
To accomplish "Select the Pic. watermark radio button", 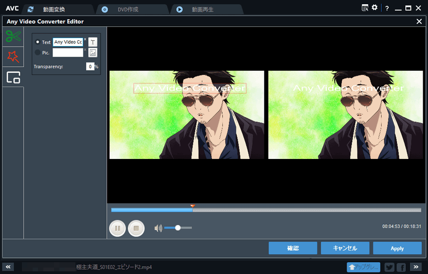I will [37, 52].
